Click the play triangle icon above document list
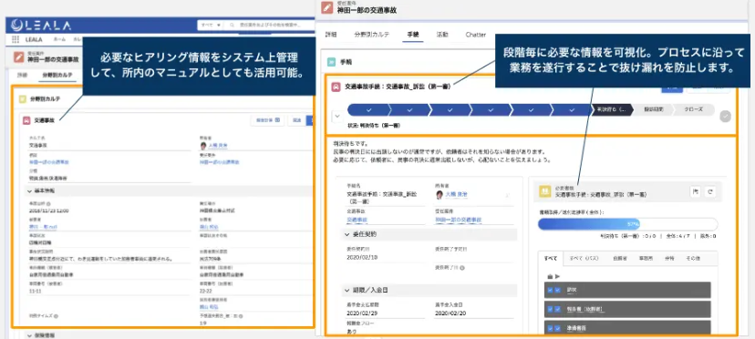Viewport: 755px width, 339px height. (557, 277)
